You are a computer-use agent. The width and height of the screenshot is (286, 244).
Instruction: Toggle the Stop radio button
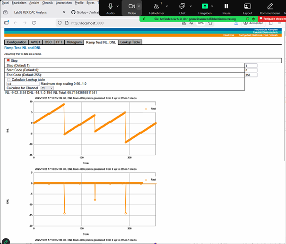pos(8,60)
